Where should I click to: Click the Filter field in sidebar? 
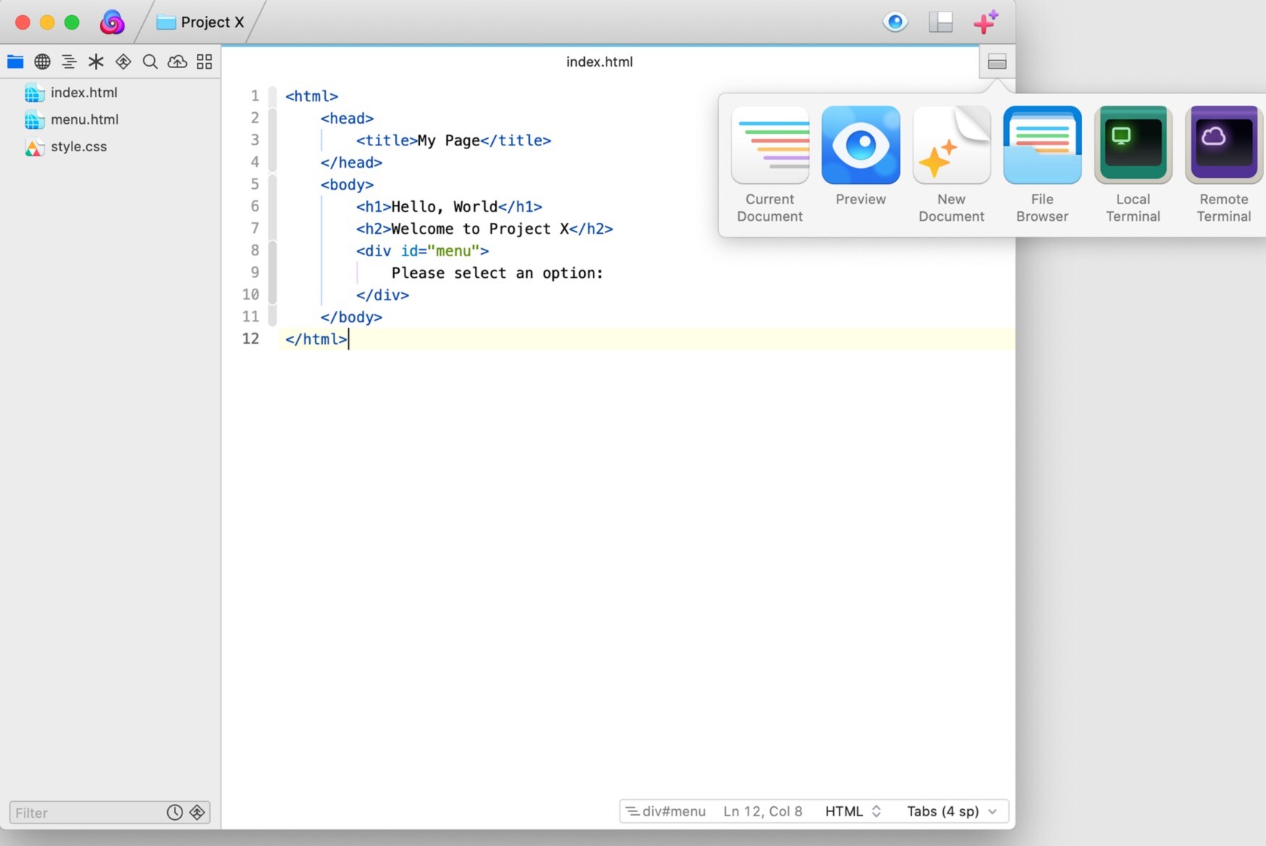85,813
